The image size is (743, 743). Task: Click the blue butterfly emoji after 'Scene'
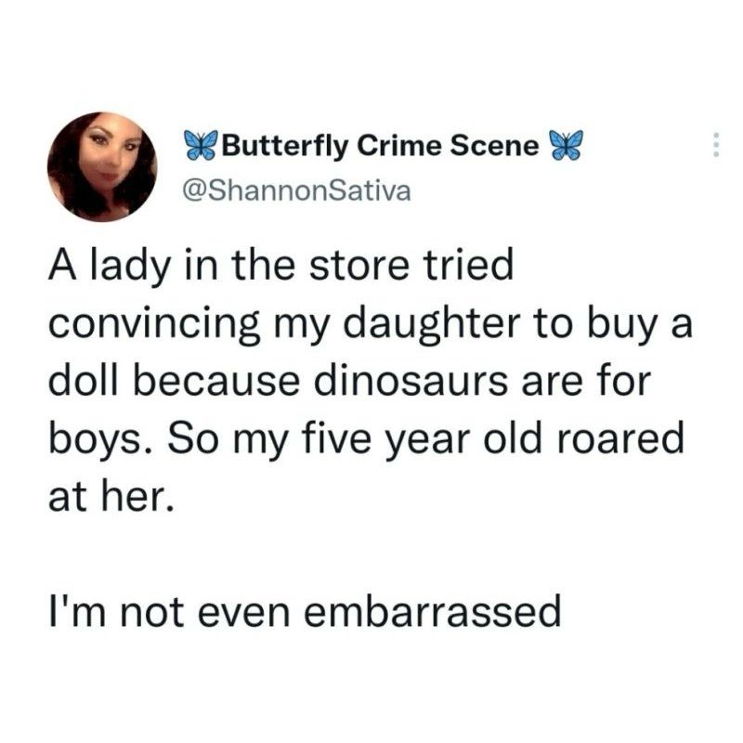point(565,145)
